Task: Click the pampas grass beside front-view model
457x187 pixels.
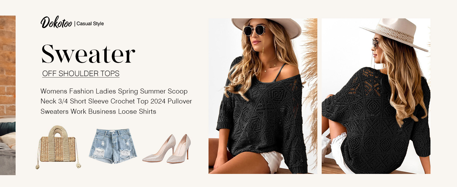Action: click(x=308, y=78)
